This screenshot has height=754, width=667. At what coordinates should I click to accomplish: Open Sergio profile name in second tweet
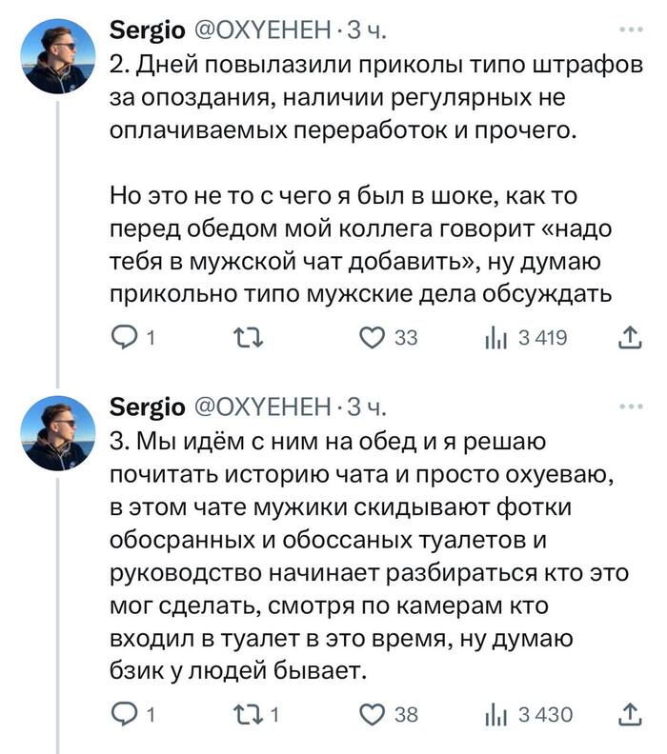point(148,408)
